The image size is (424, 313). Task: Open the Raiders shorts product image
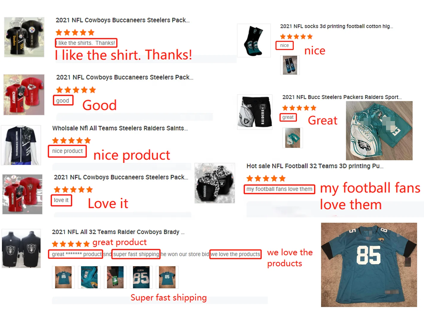255,112
